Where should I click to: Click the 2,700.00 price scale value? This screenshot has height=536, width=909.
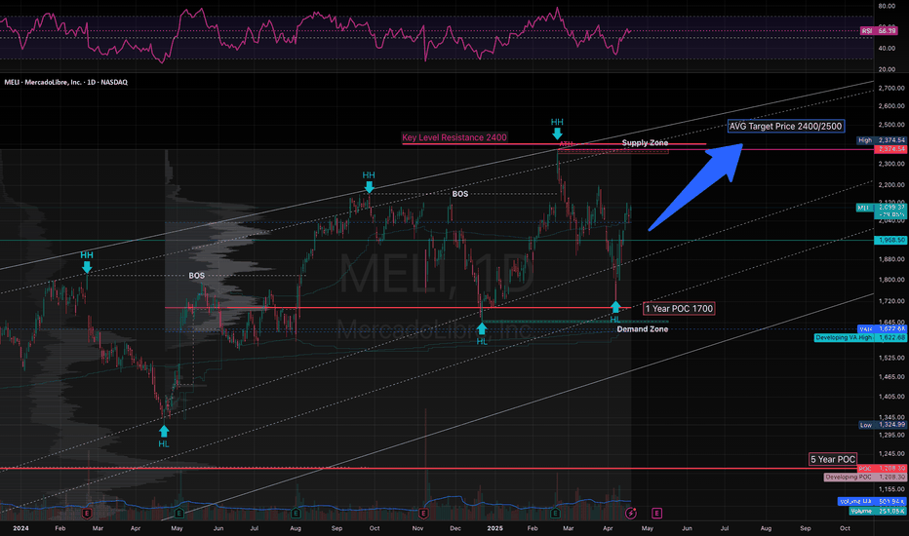[891, 88]
